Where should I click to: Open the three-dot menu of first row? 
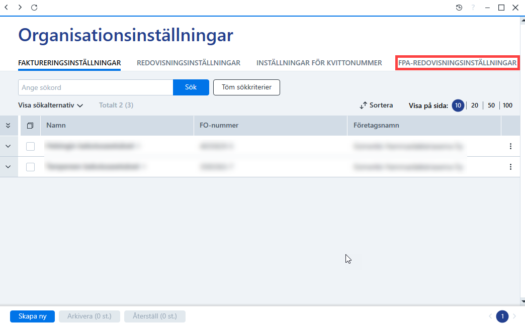pos(510,146)
